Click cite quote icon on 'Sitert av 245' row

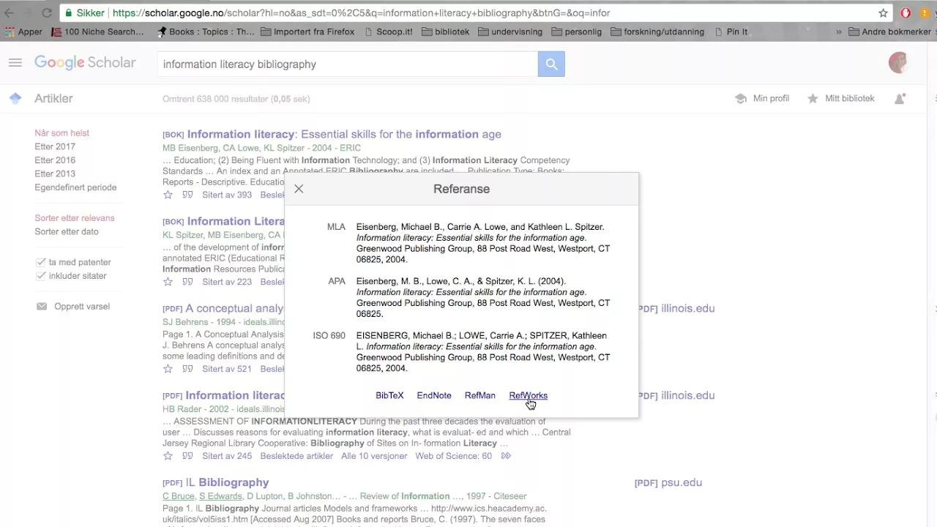[187, 456]
